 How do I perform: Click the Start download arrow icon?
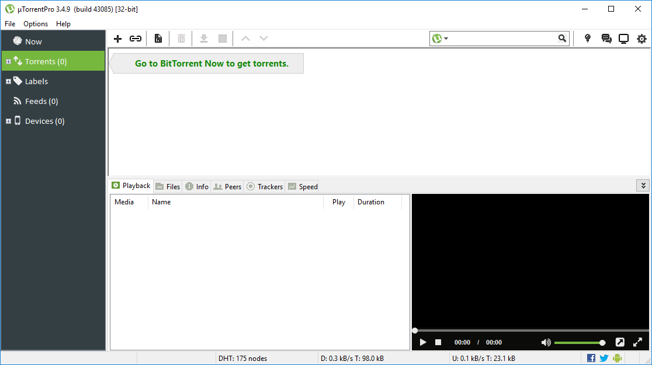(x=204, y=39)
